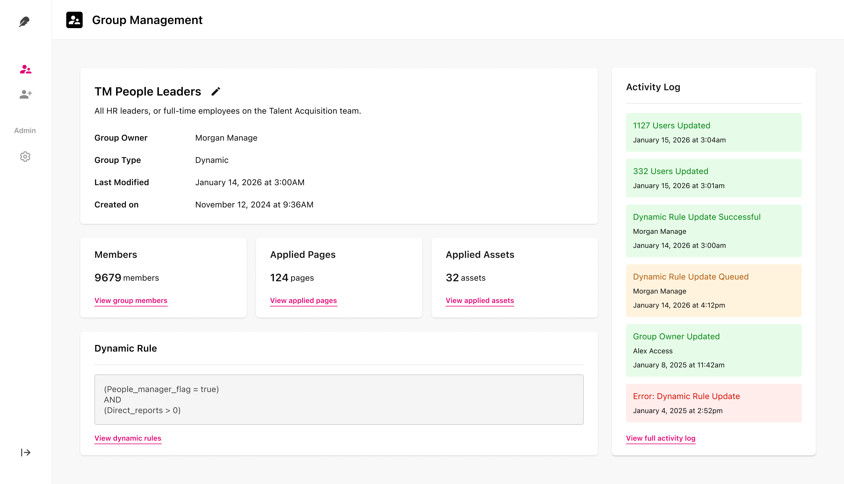Open the groups sidebar icon
The width and height of the screenshot is (844, 484).
pos(25,69)
